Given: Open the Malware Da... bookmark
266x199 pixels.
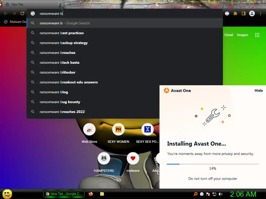Looking at the screenshot, I should point(15,22).
